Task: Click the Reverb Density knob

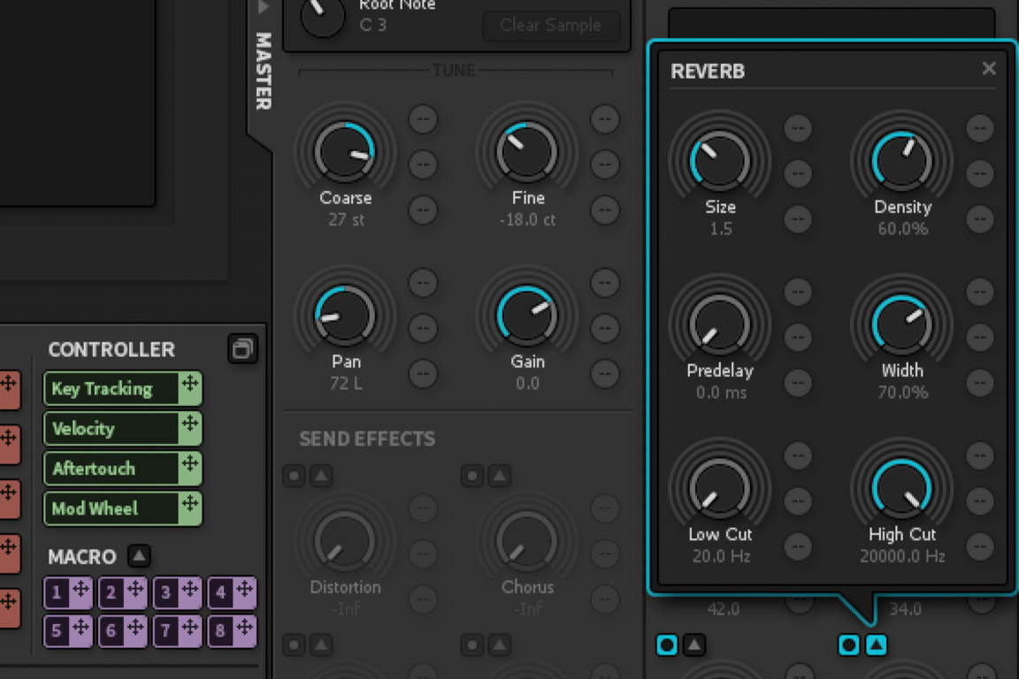Action: (x=901, y=162)
